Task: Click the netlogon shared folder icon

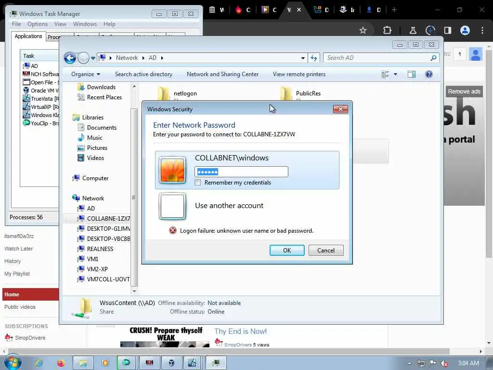Action: (164, 93)
